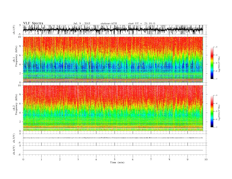Click the log(PSD) label beside ch.1 color bar
The image size is (232, 179).
point(219,64)
